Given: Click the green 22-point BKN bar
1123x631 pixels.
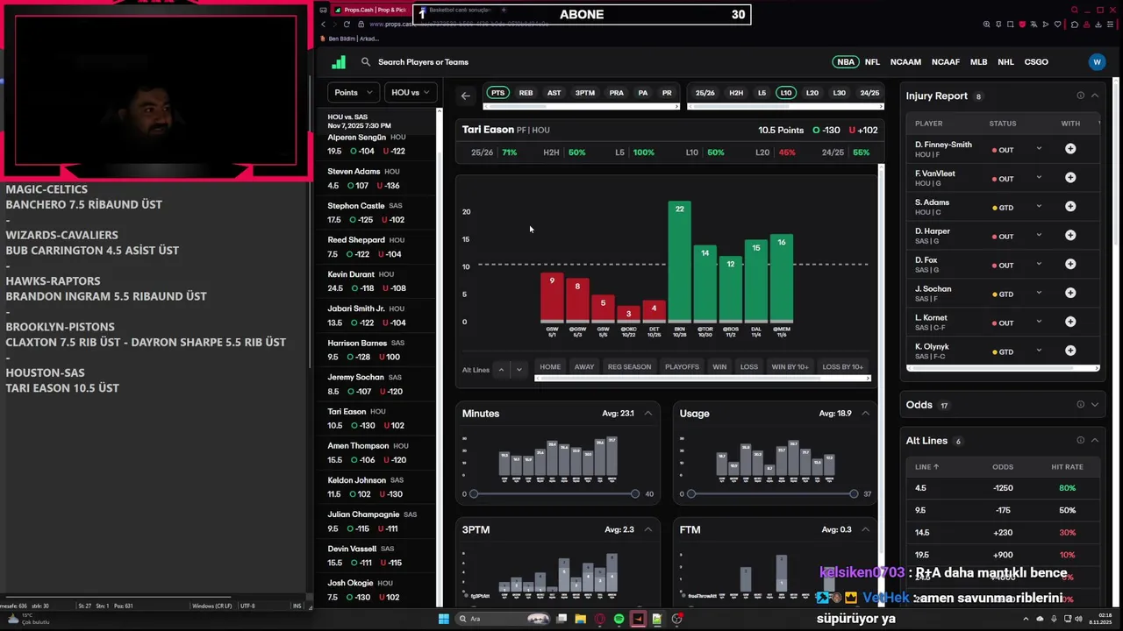Looking at the screenshot, I should pos(680,262).
